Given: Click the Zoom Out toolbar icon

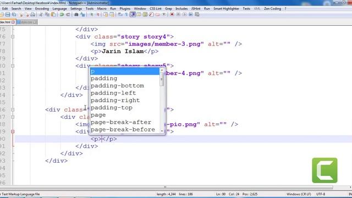Looking at the screenshot, I should pyautogui.click(x=98, y=15).
